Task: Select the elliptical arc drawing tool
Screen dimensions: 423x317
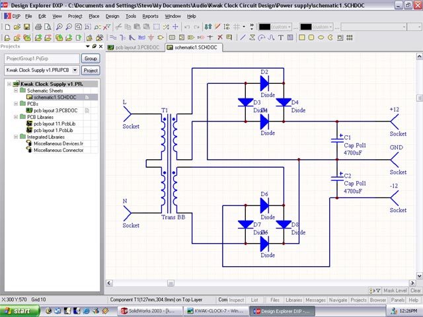Action: (262, 38)
